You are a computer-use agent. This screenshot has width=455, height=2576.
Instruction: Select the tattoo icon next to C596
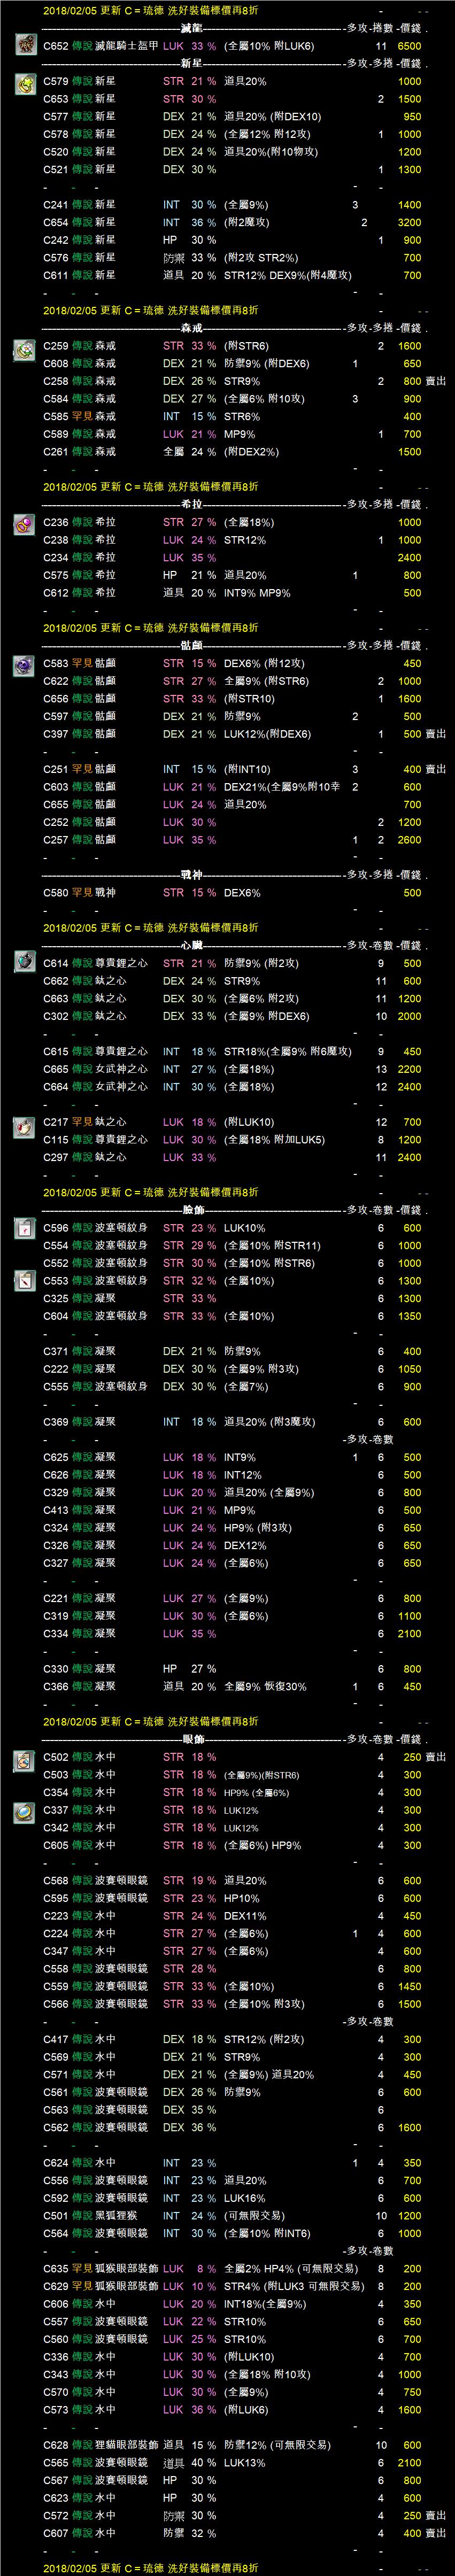coord(25,1229)
